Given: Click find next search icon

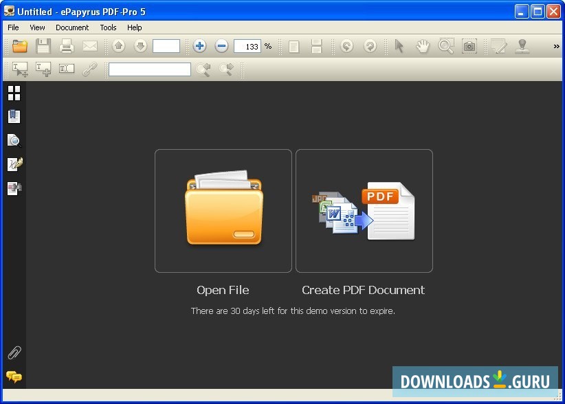Looking at the screenshot, I should pos(226,69).
